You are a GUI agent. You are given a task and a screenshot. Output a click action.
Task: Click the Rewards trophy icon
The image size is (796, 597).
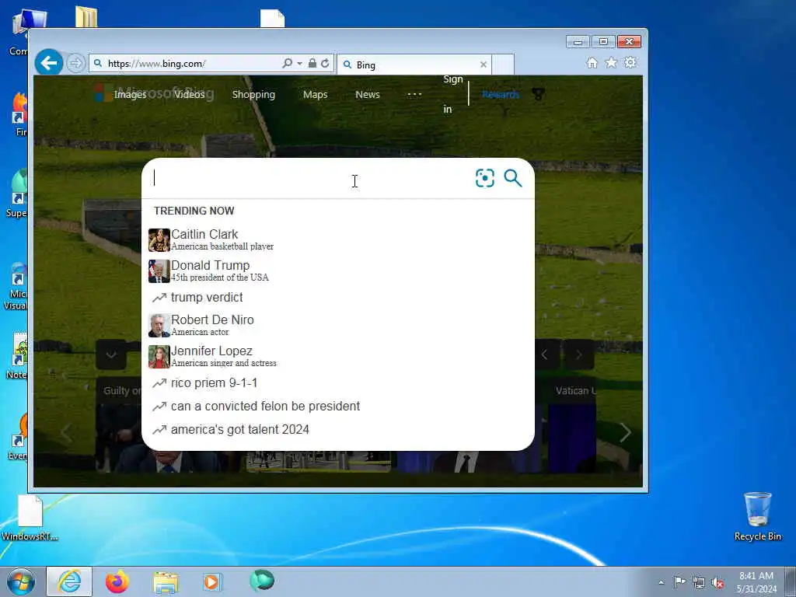pos(538,94)
